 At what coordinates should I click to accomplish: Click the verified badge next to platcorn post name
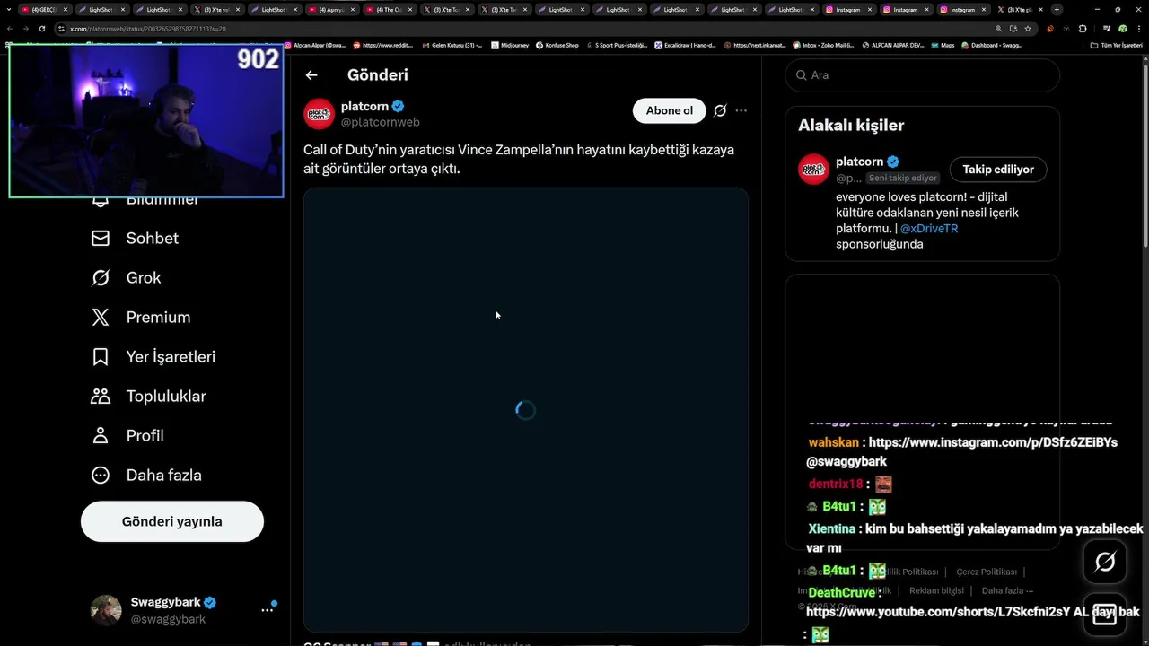point(398,106)
